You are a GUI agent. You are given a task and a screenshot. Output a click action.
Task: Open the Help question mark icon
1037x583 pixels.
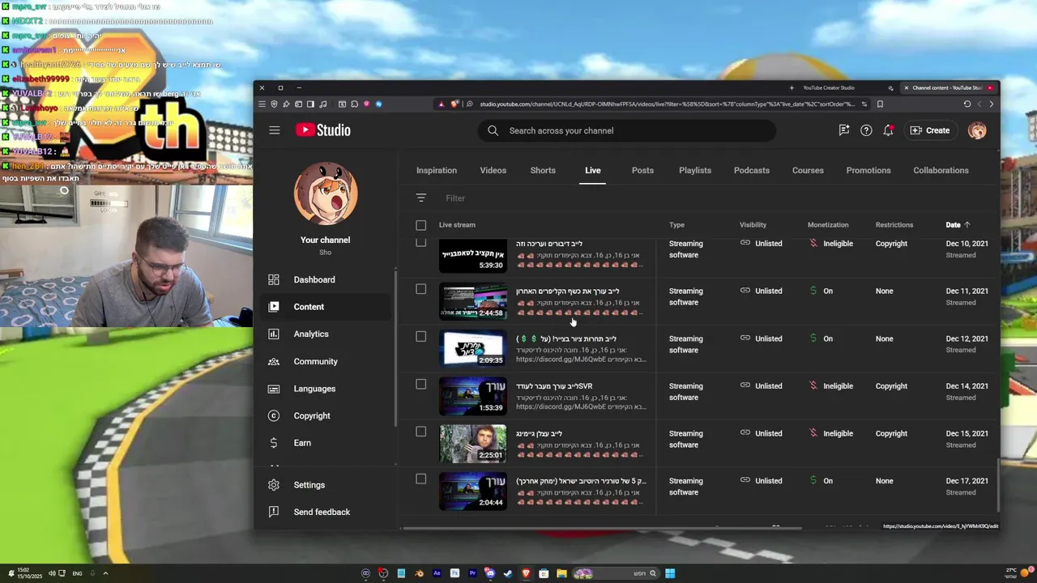click(866, 130)
